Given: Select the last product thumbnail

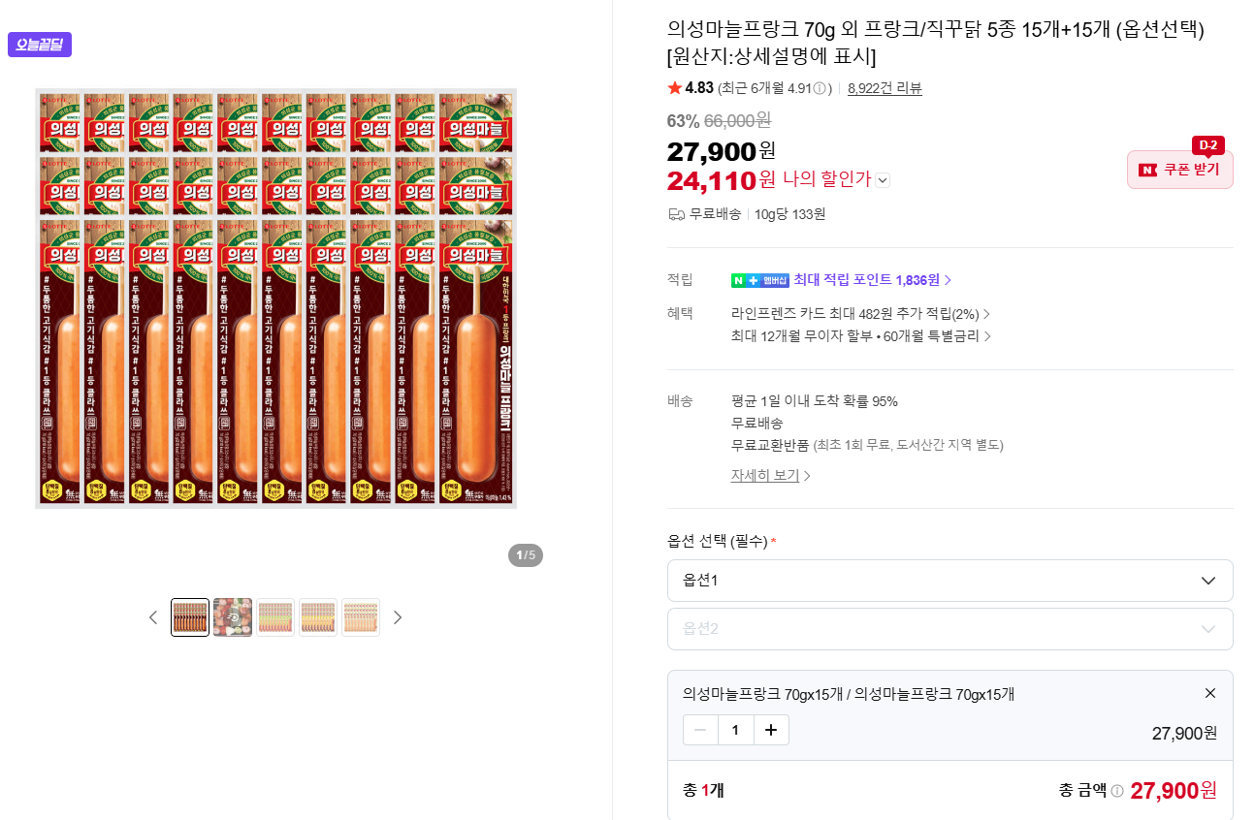Looking at the screenshot, I should [361, 617].
